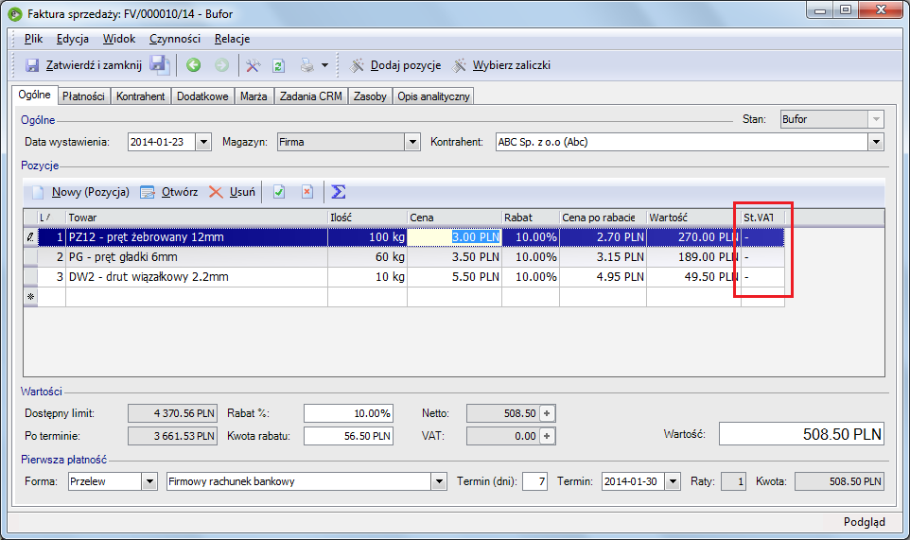
Task: Expand the Kontrahent dropdown arrow
Action: click(x=876, y=142)
